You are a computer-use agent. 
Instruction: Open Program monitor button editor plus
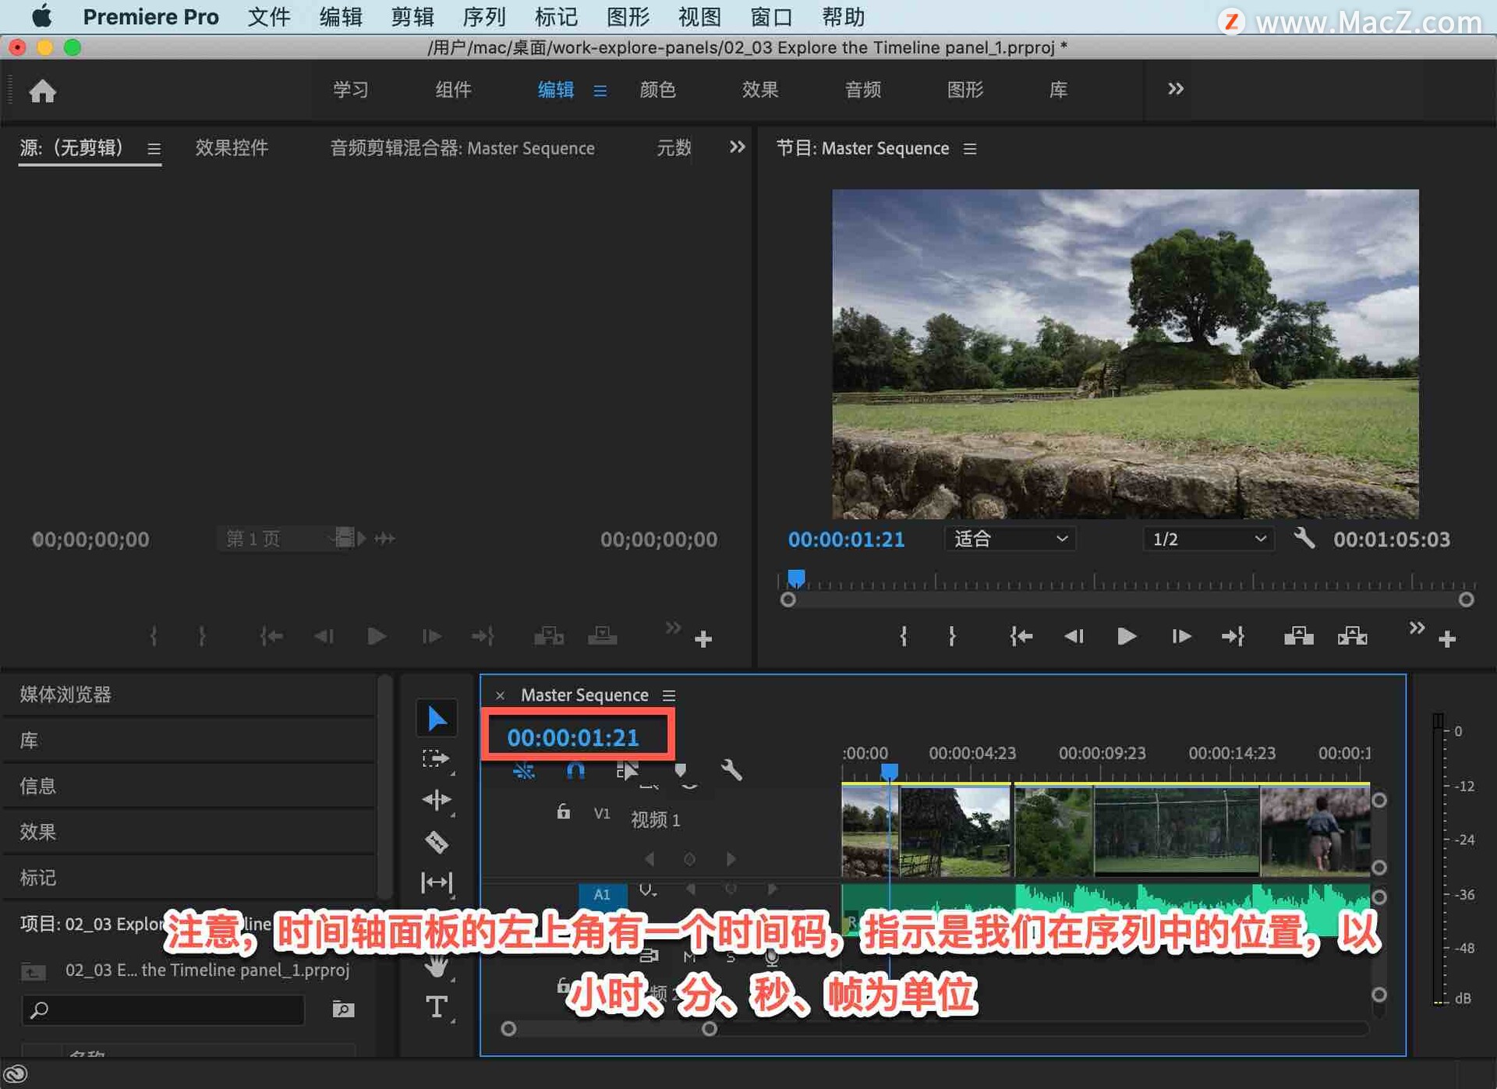tap(1447, 639)
